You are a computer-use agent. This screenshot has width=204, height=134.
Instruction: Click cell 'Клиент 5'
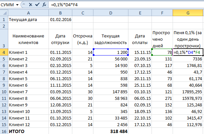28,78
